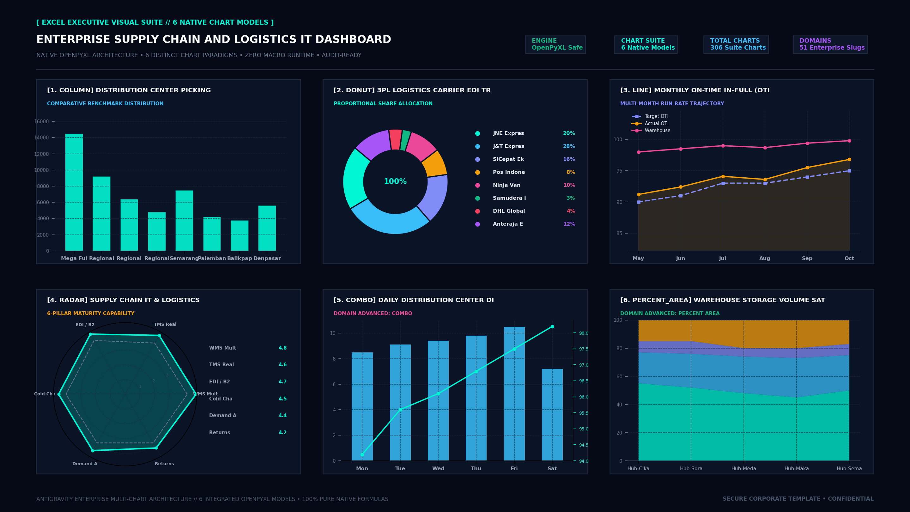Image resolution: width=910 pixels, height=512 pixels.
Task: Click the Wed bar in combo chart
Action: (x=438, y=401)
